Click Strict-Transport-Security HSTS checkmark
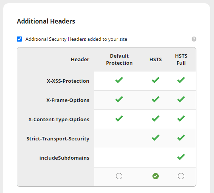Viewport: 214px width, 193px height. (x=156, y=138)
